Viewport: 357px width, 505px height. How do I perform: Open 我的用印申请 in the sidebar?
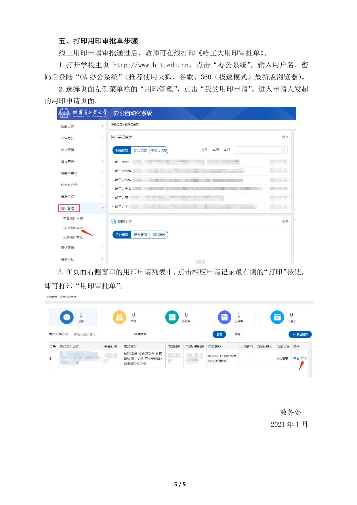tap(73, 228)
